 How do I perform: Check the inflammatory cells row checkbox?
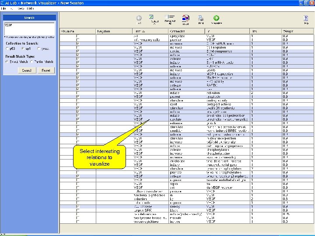[x=78, y=40]
